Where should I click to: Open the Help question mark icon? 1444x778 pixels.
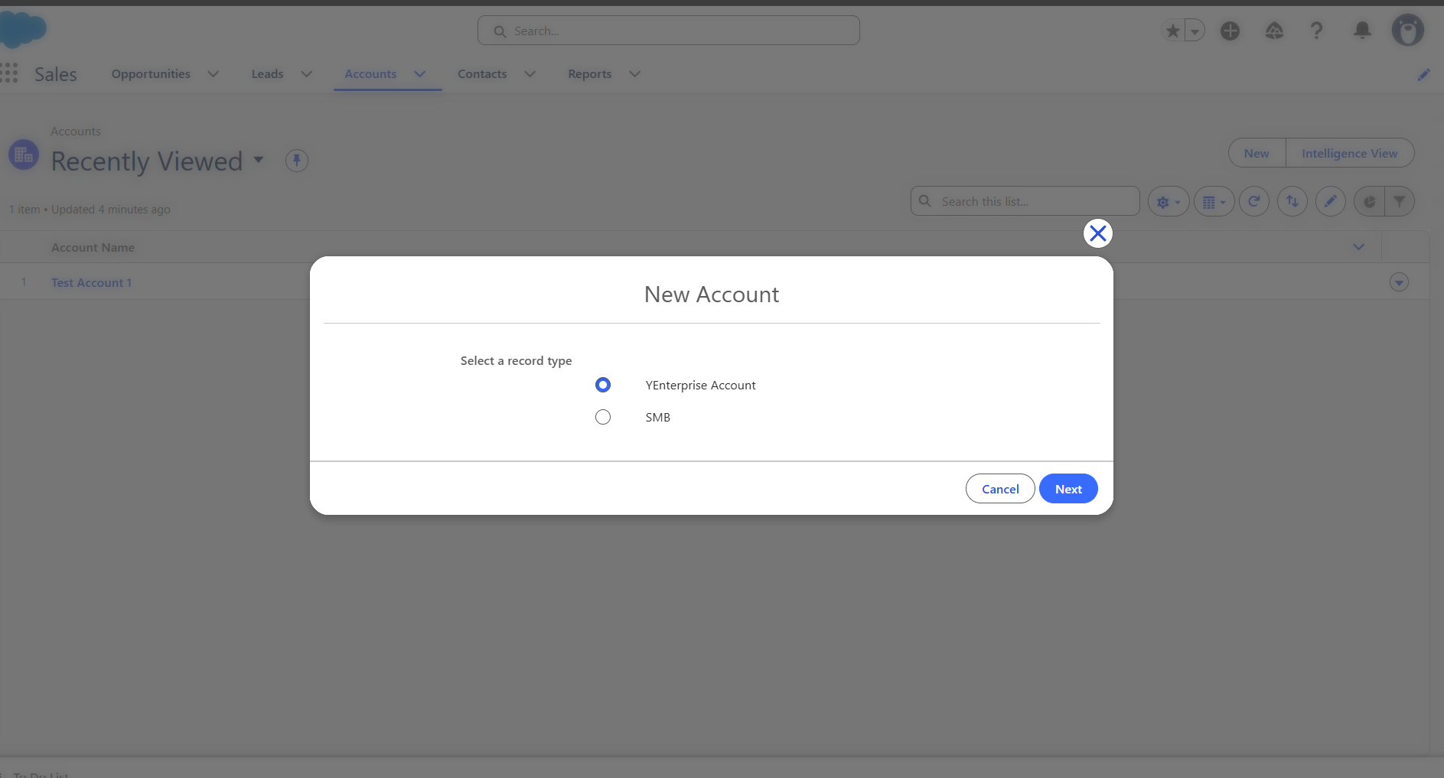coord(1316,31)
